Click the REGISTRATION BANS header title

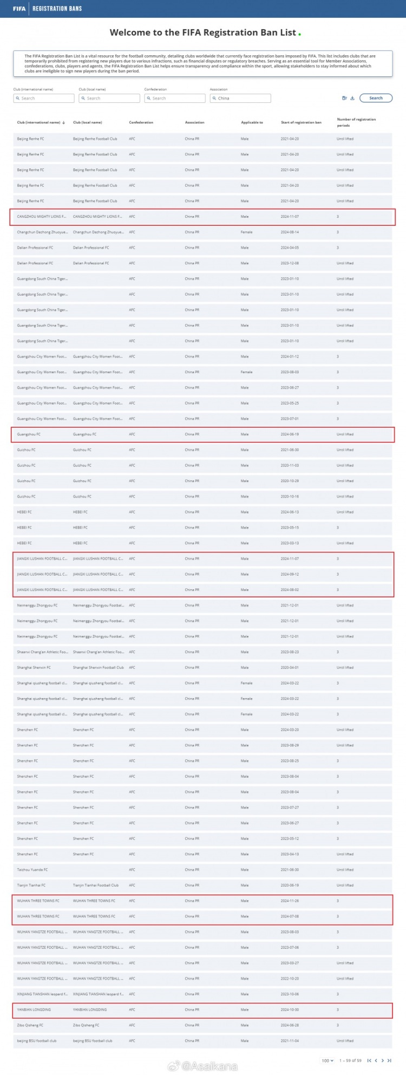pos(57,9)
